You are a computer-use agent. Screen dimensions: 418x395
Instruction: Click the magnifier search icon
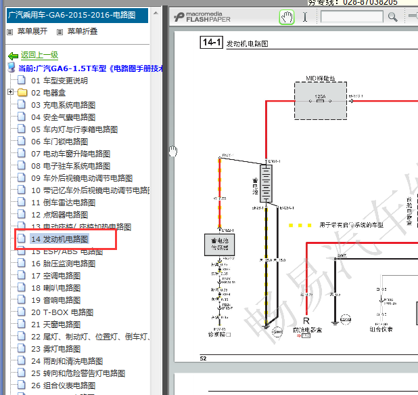click(392, 17)
